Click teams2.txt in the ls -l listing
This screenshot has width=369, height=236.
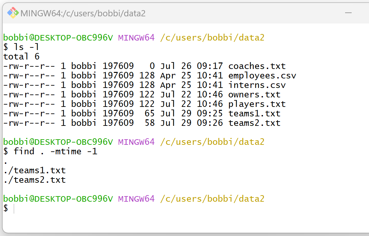[254, 123]
